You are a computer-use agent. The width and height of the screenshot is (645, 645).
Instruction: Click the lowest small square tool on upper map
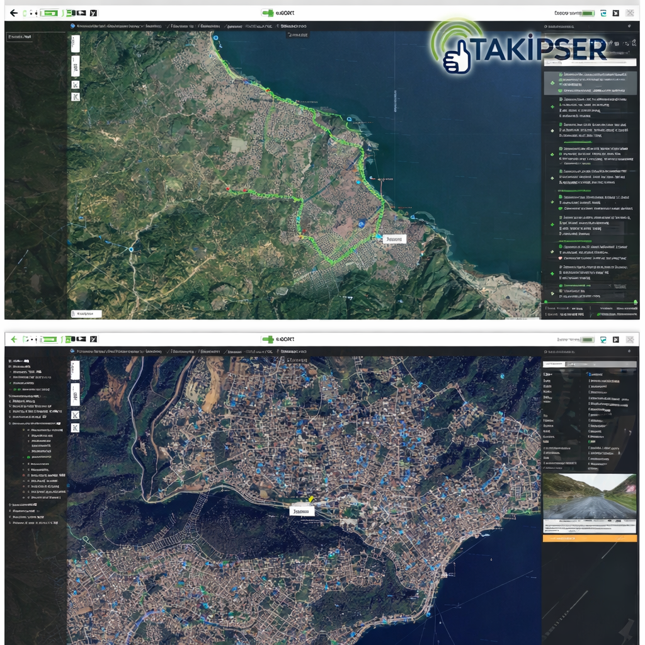pyautogui.click(x=75, y=97)
